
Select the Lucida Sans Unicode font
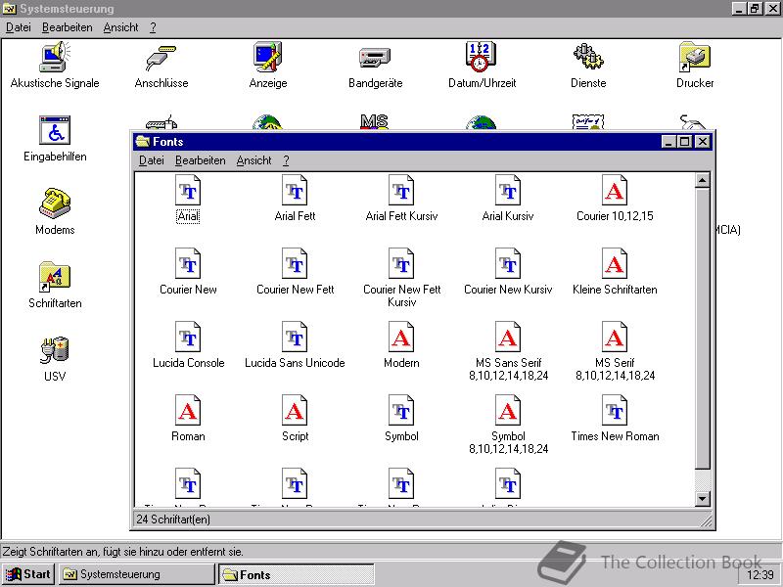point(295,337)
